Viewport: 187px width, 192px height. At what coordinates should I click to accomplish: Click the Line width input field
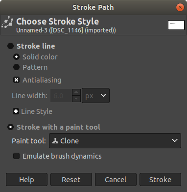click(x=61, y=96)
